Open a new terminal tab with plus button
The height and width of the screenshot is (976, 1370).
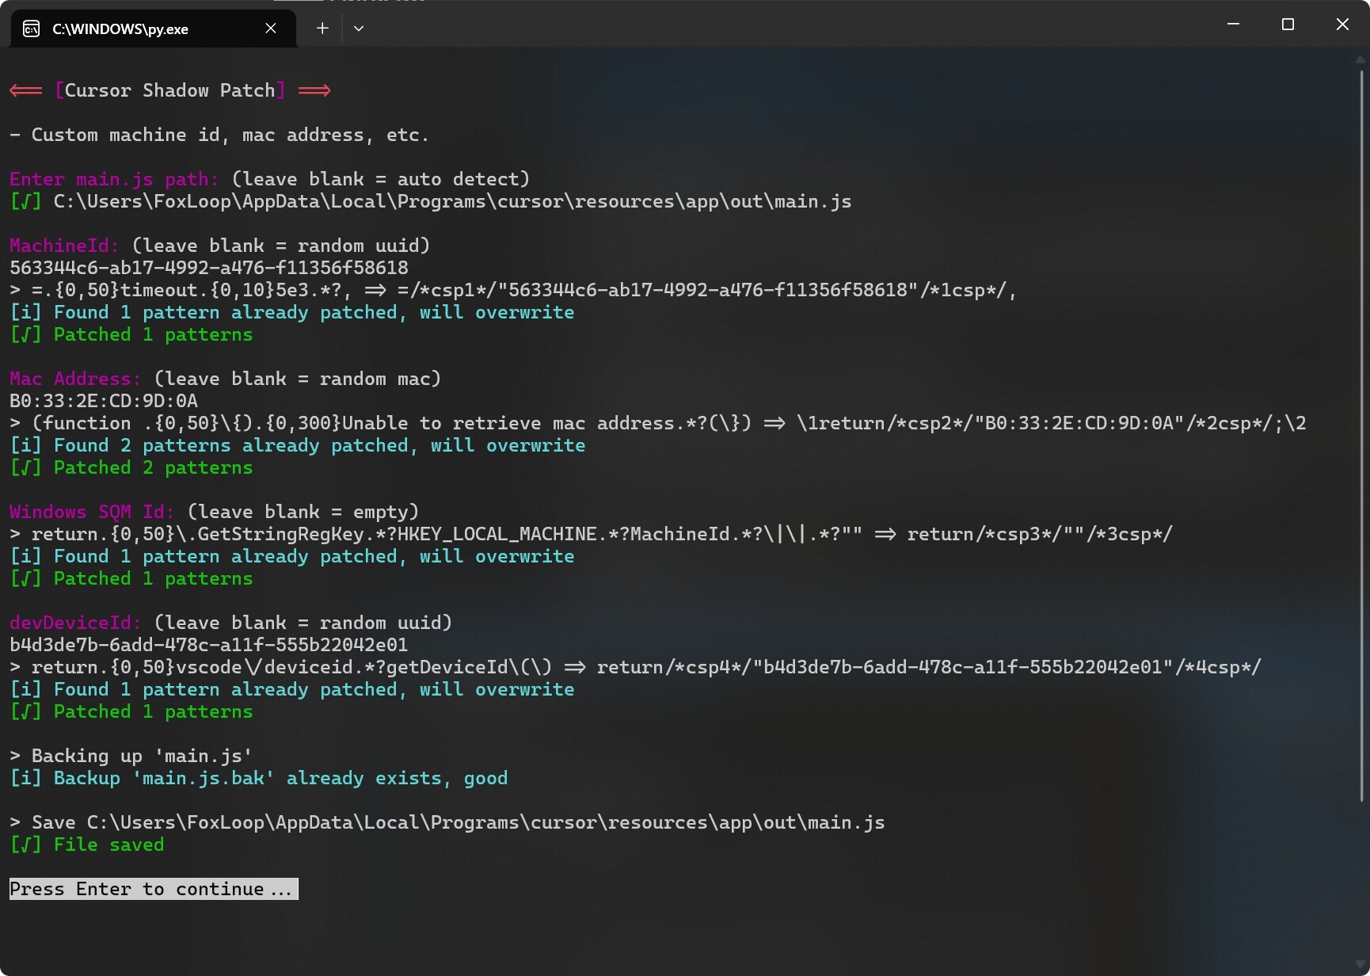coord(322,29)
